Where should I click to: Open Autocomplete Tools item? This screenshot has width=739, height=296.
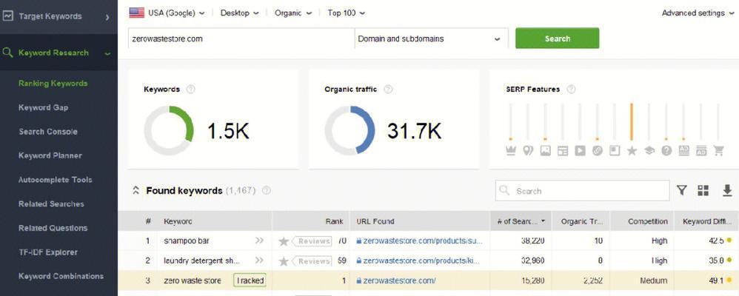(55, 180)
